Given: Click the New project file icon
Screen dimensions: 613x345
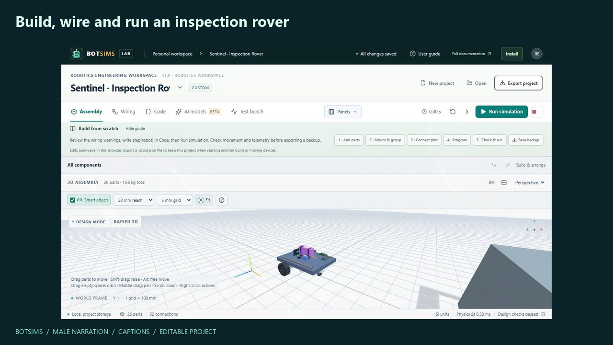Looking at the screenshot, I should [x=423, y=83].
